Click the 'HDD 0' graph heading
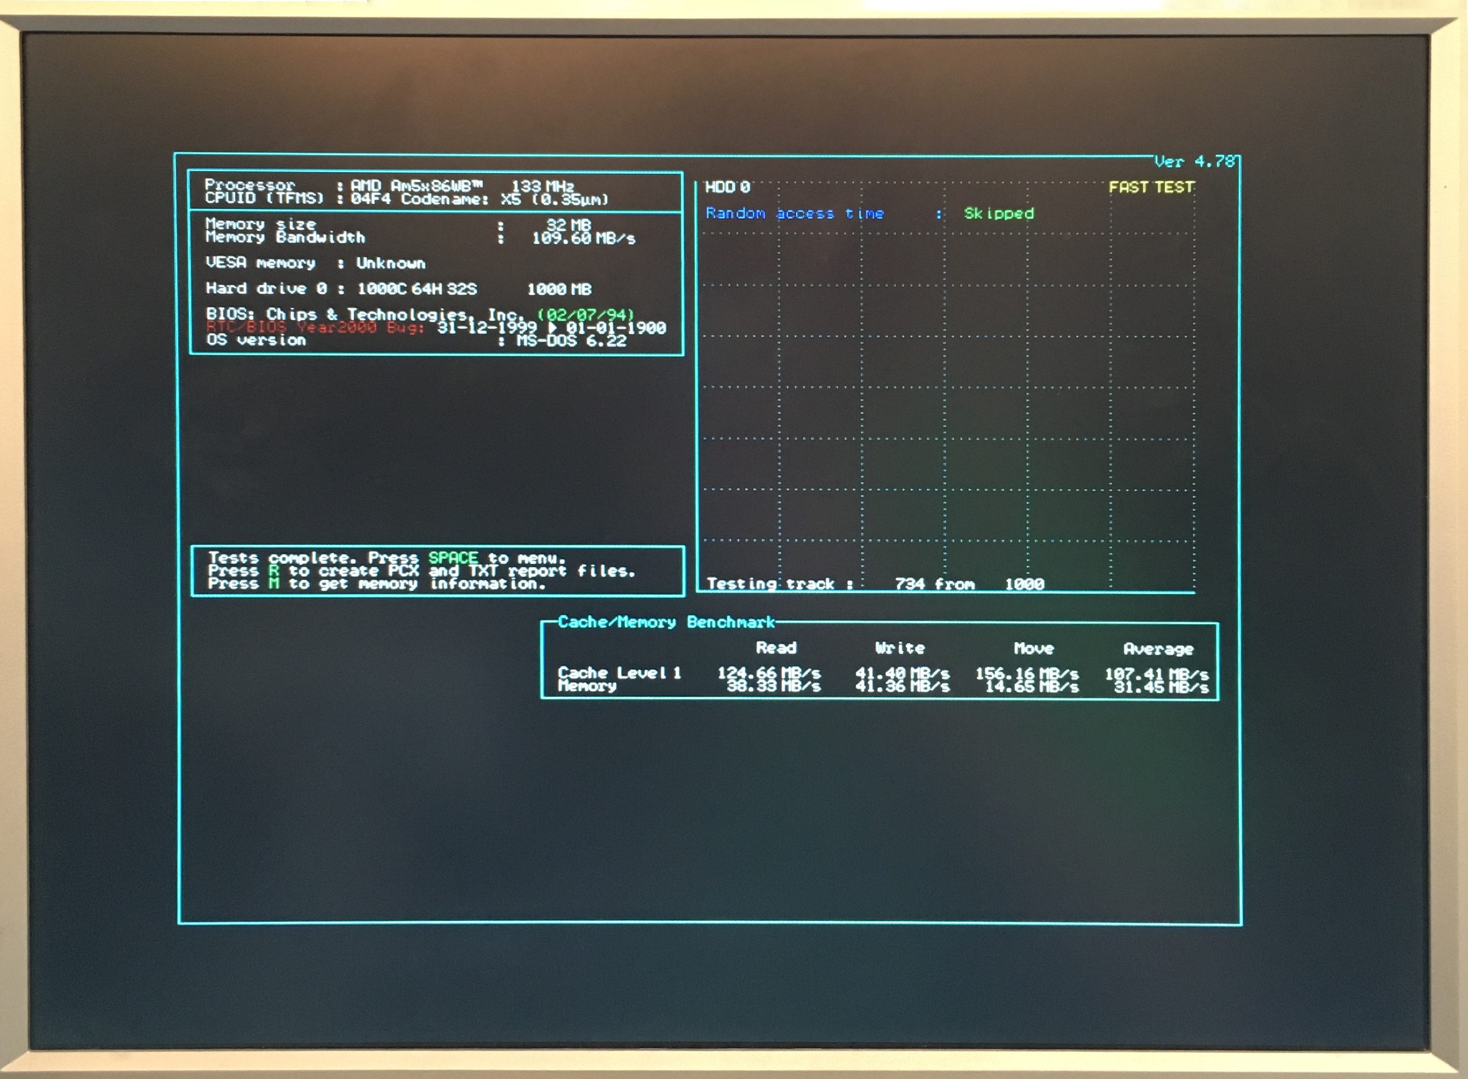This screenshot has width=1468, height=1079. pyautogui.click(x=728, y=188)
